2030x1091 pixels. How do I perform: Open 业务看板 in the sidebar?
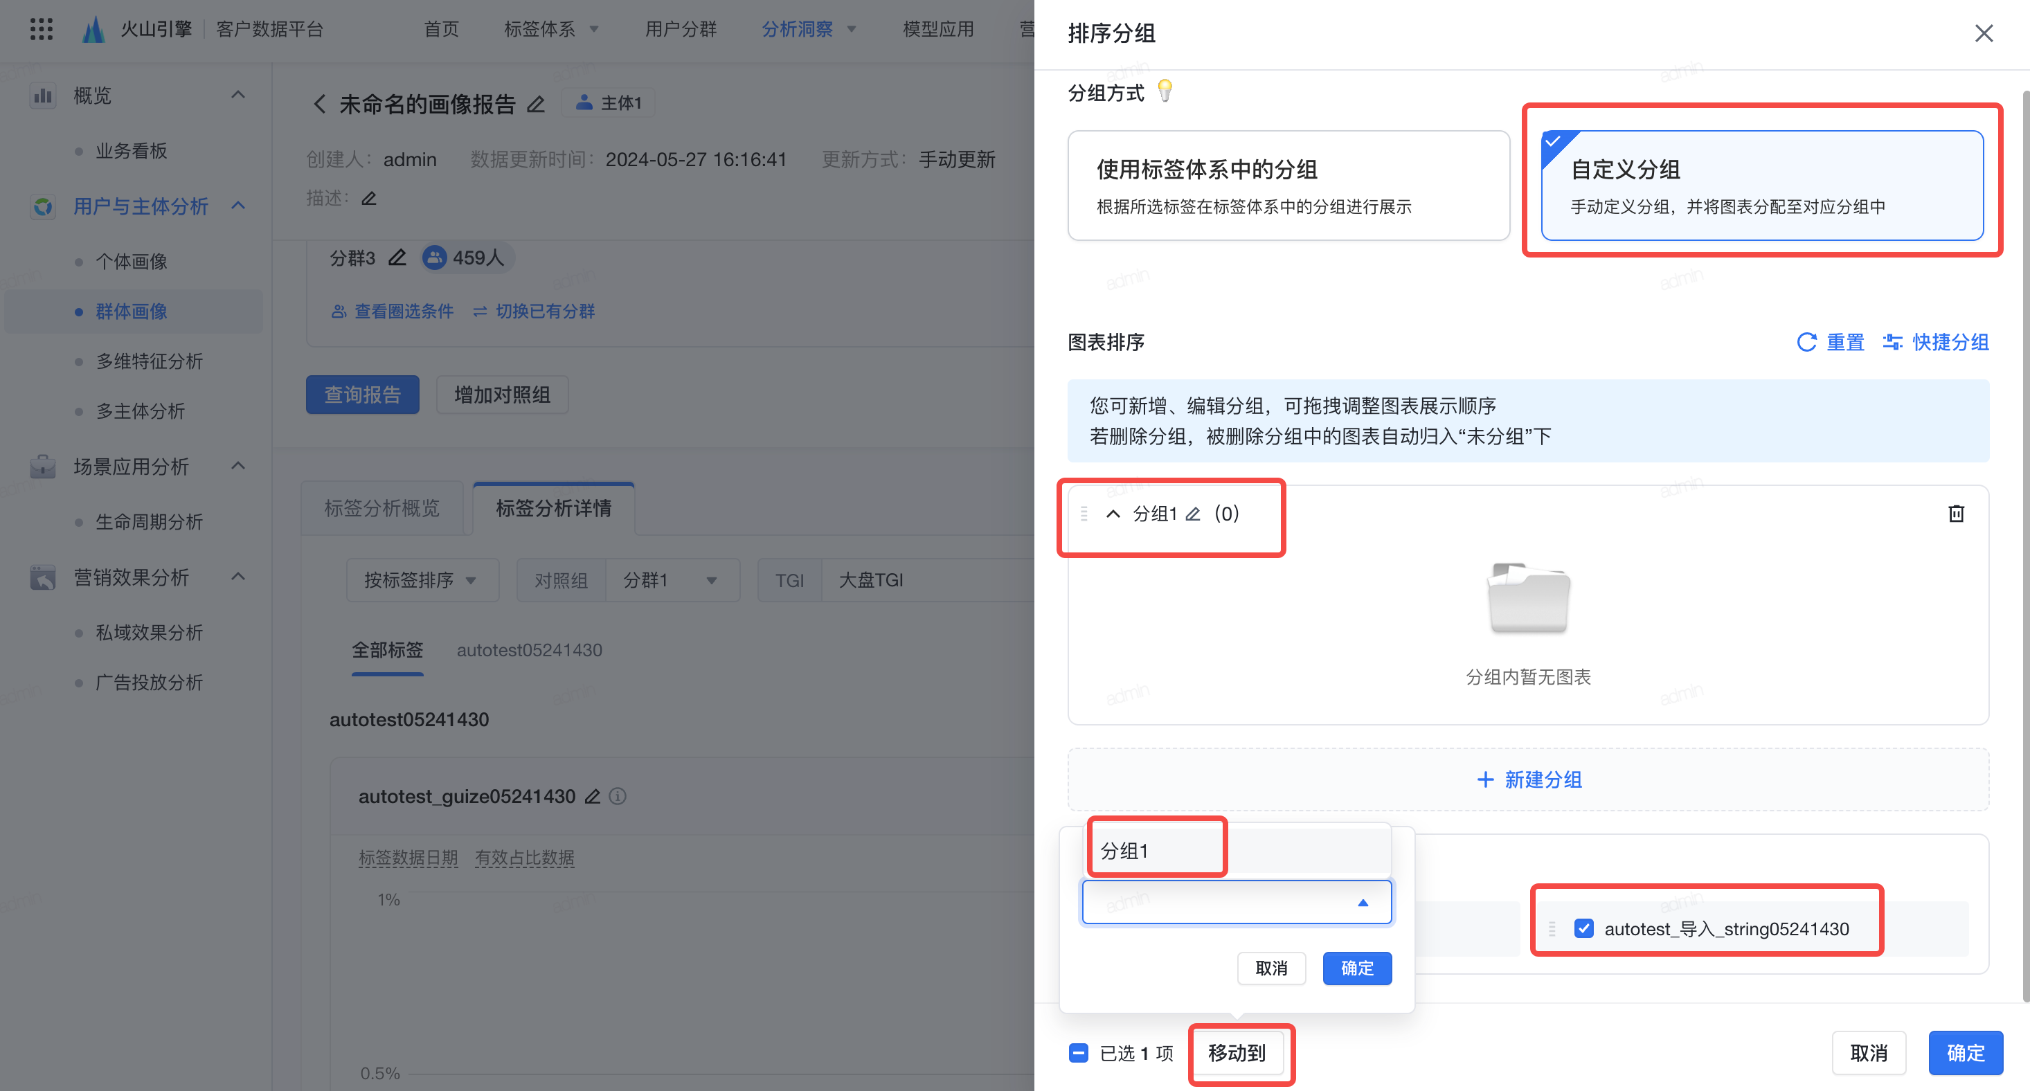coord(131,150)
